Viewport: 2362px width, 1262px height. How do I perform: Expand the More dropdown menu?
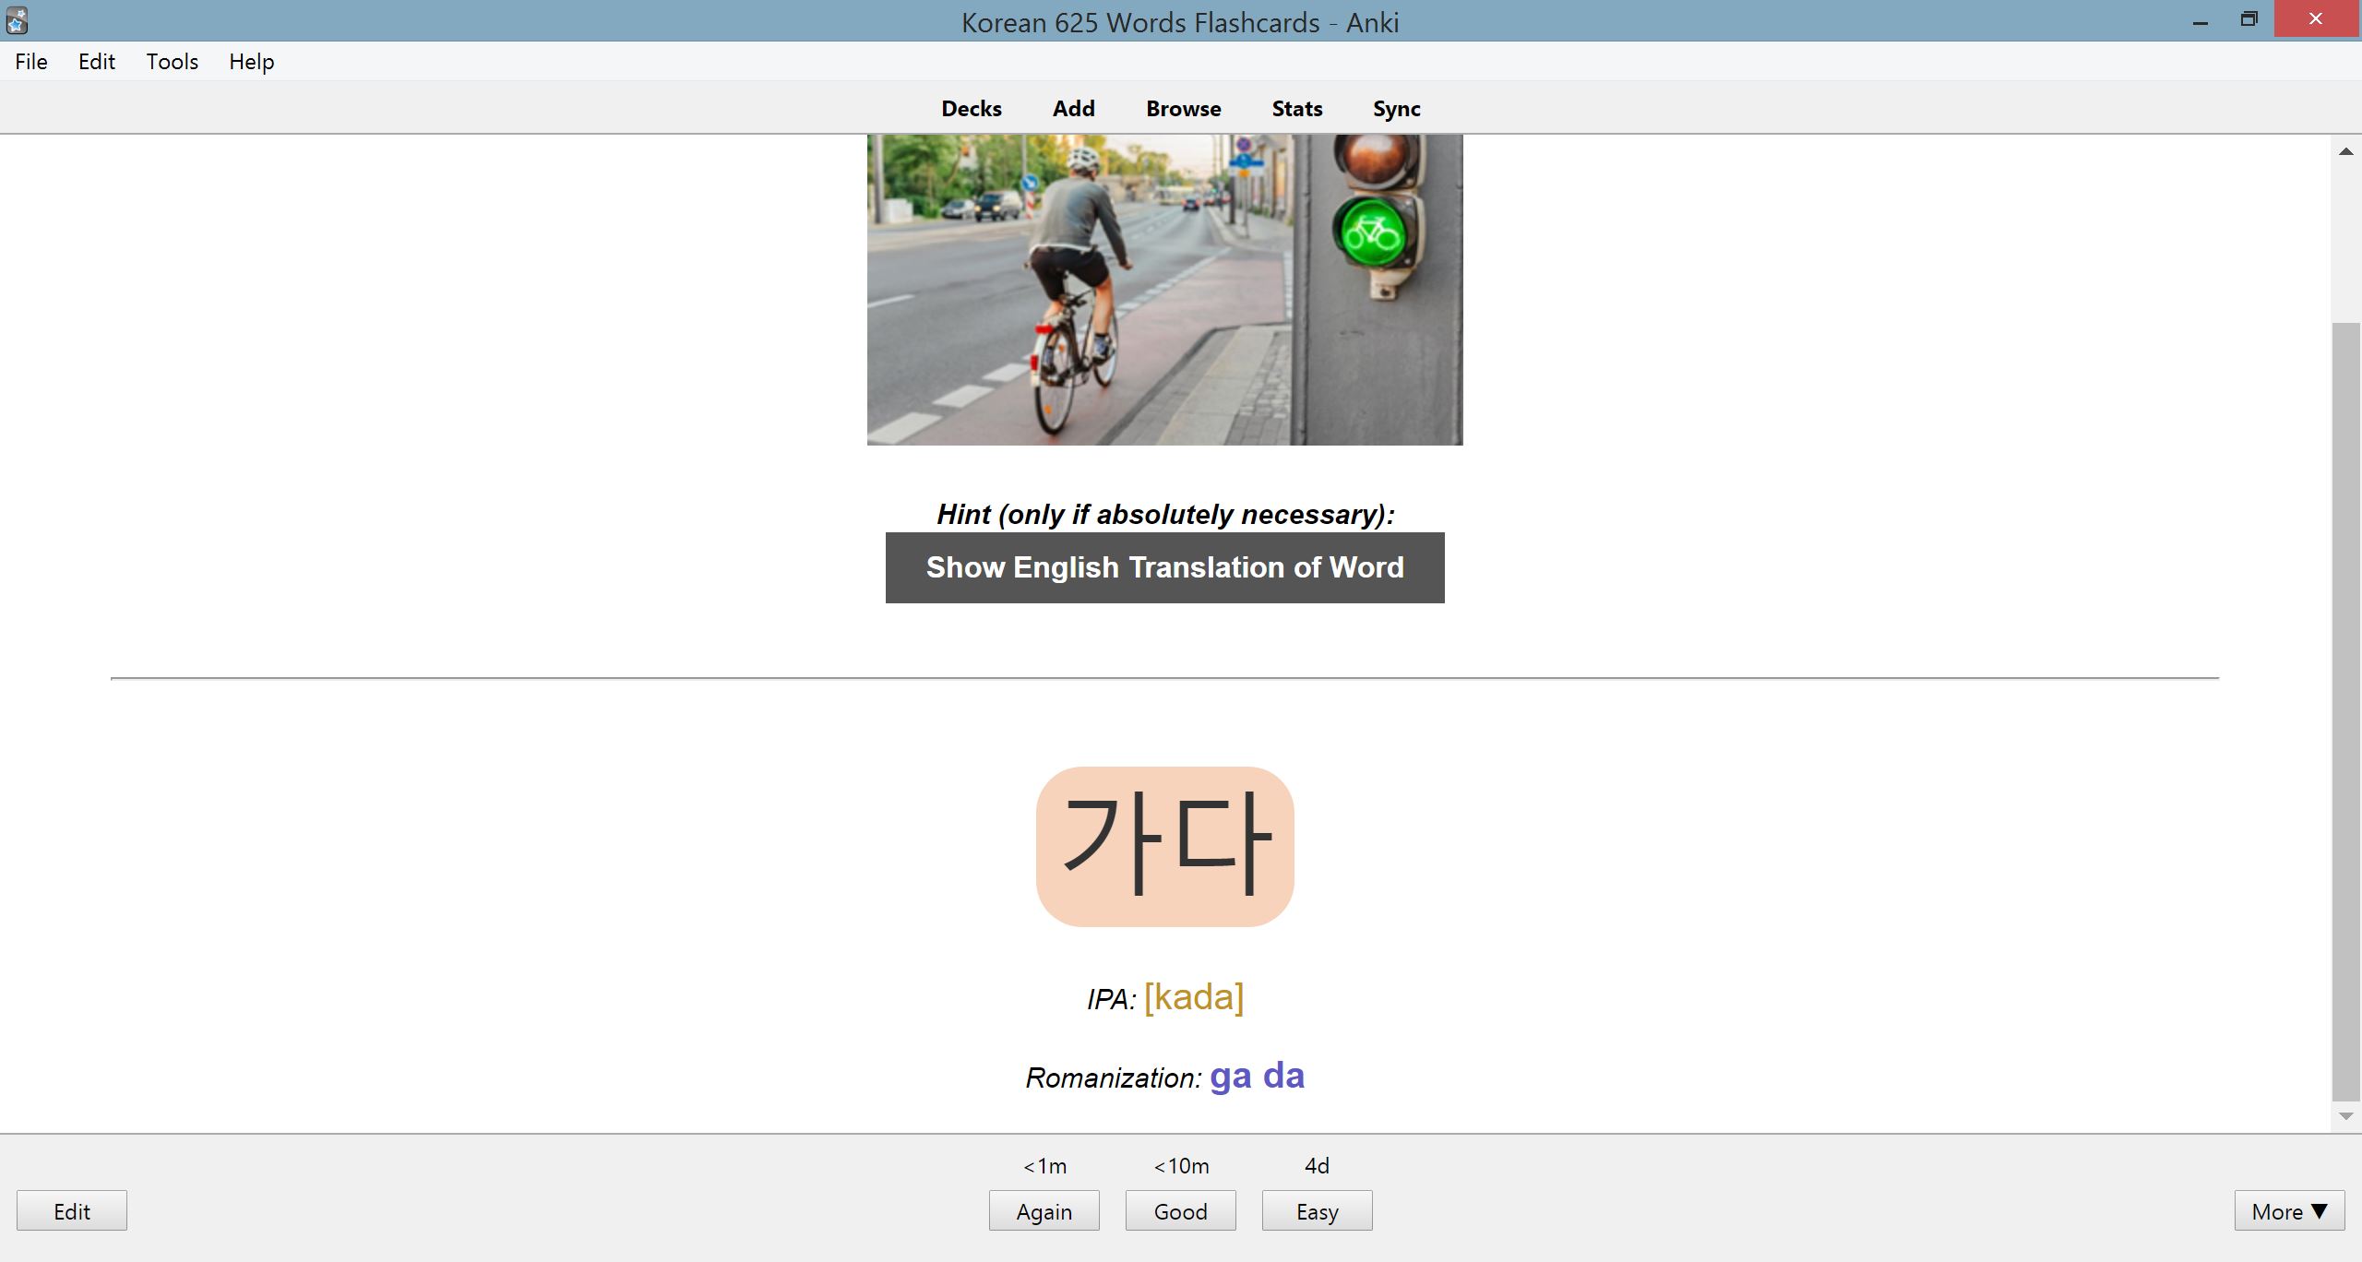point(2290,1211)
